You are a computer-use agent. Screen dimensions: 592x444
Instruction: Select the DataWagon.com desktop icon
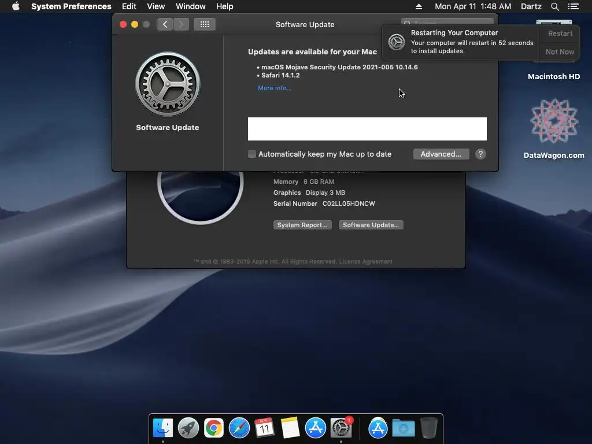tap(554, 121)
